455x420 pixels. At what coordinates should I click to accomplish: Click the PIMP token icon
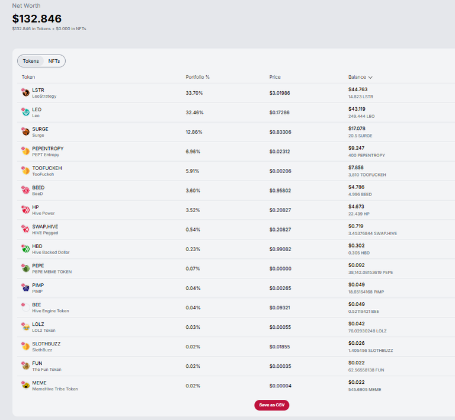pos(25,287)
